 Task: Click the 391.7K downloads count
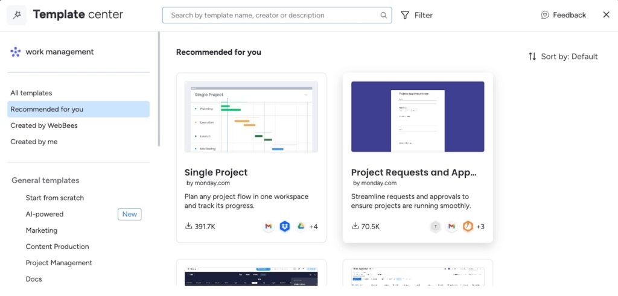click(x=205, y=227)
